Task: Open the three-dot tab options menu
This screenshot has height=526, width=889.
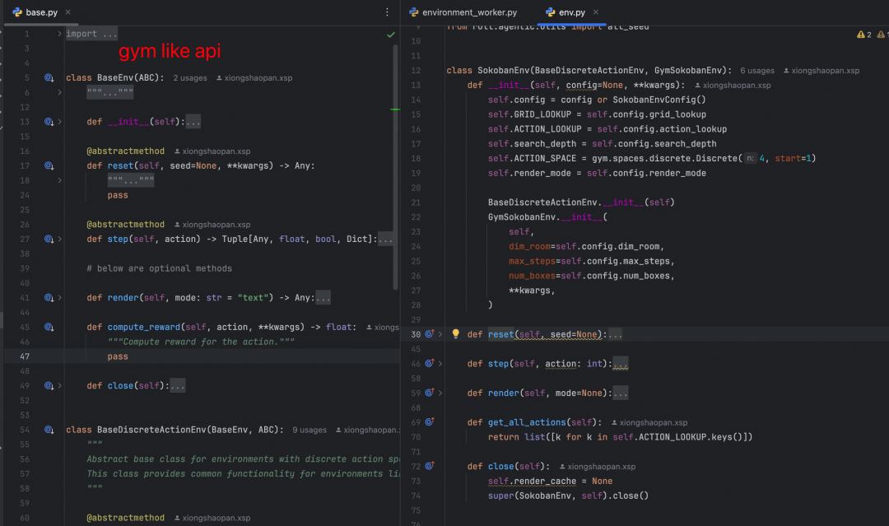Action: pos(387,12)
